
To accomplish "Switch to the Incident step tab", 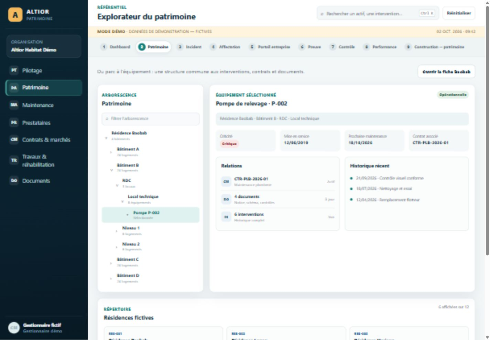I will click(x=189, y=47).
